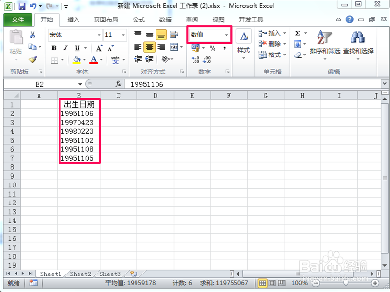Click the text orientation icon
Viewport: 390px width, 292px height.
165,59
